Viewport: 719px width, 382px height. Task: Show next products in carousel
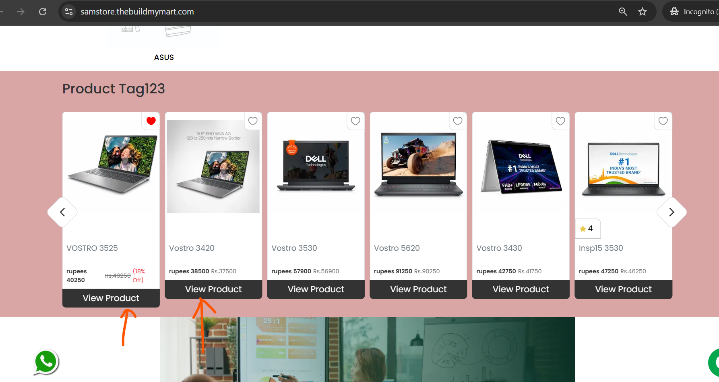[x=671, y=212]
